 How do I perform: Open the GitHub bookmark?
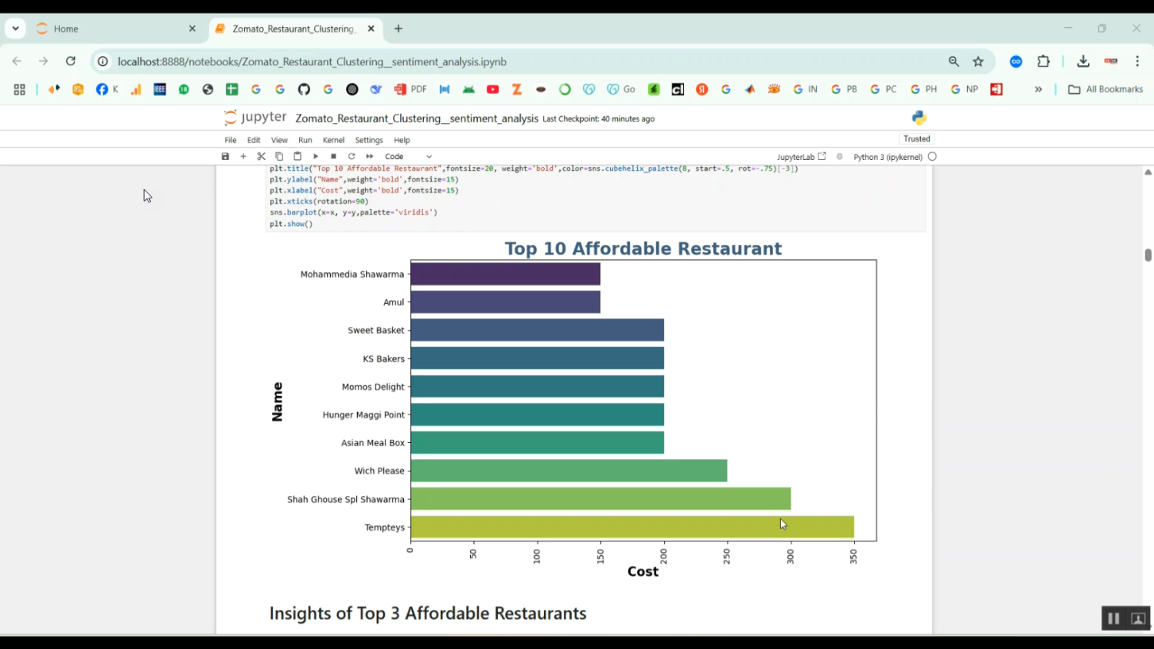(x=304, y=90)
